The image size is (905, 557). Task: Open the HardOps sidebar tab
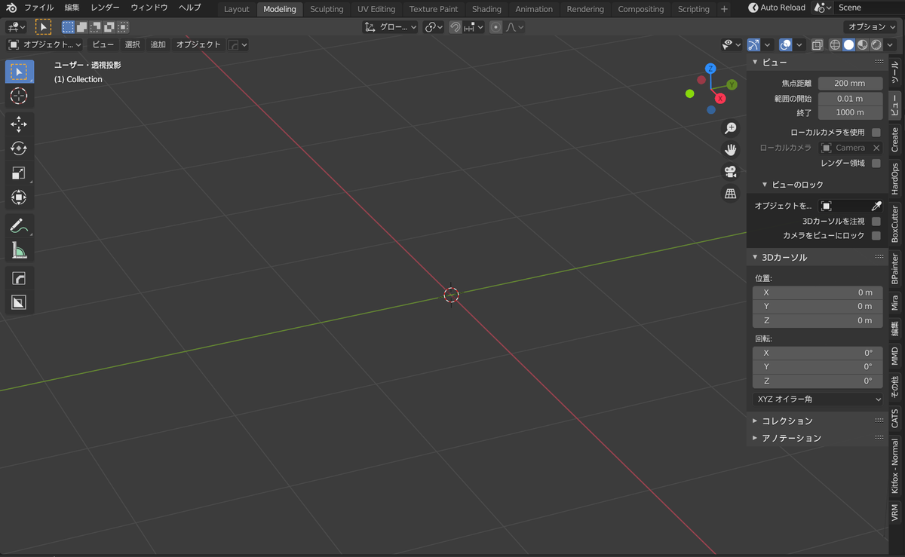[895, 179]
